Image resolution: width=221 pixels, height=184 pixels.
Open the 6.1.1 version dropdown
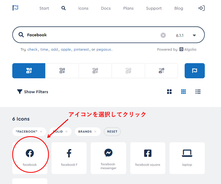[x=186, y=35]
